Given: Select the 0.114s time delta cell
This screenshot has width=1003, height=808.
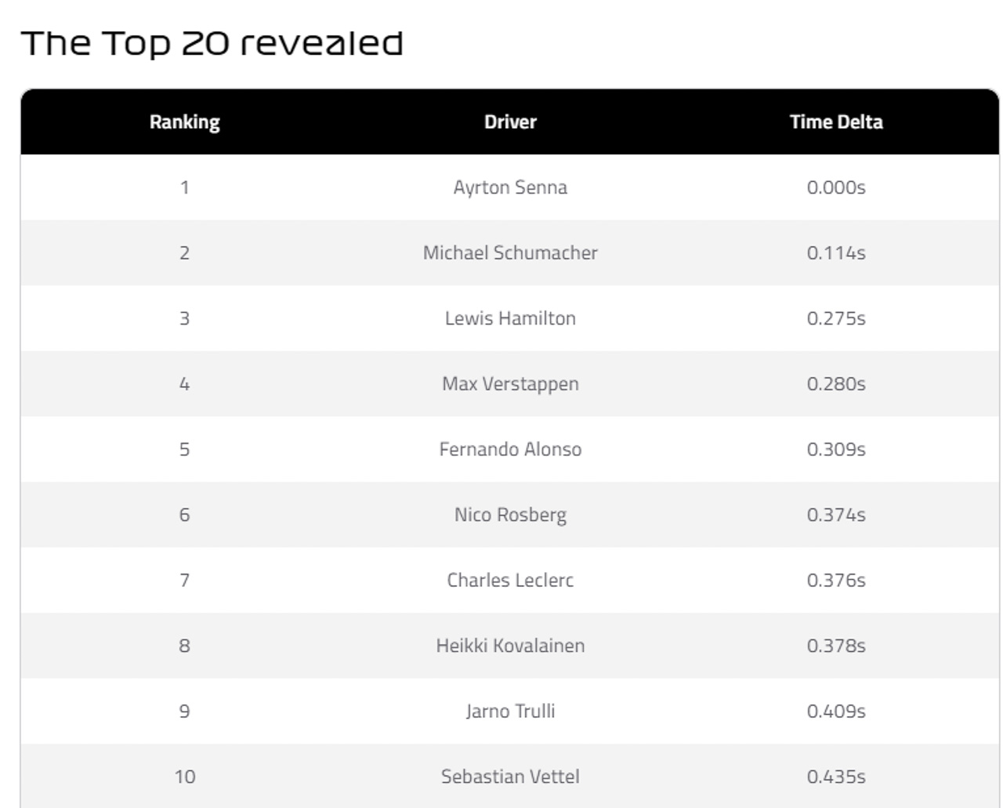Looking at the screenshot, I should tap(836, 253).
